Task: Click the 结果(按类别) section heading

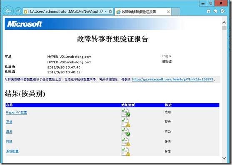Action: click(x=25, y=94)
